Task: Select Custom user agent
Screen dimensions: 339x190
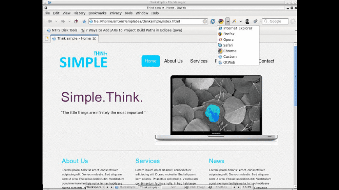Action: click(x=238, y=57)
